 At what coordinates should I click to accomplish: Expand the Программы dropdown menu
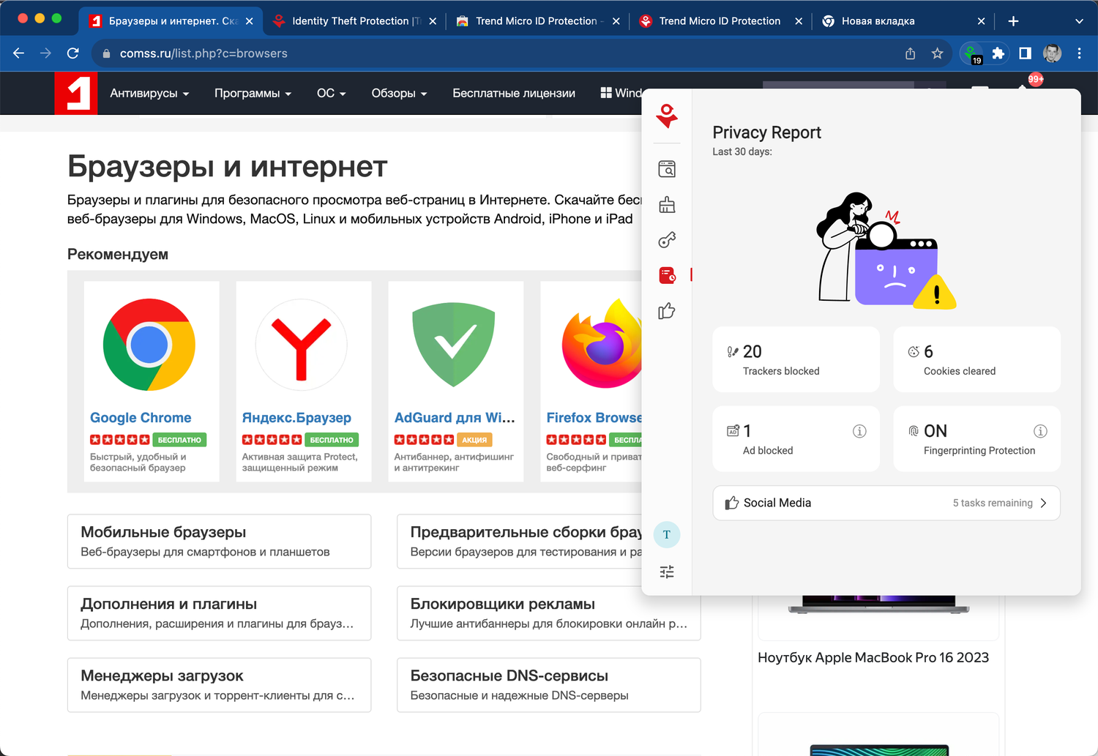253,93
